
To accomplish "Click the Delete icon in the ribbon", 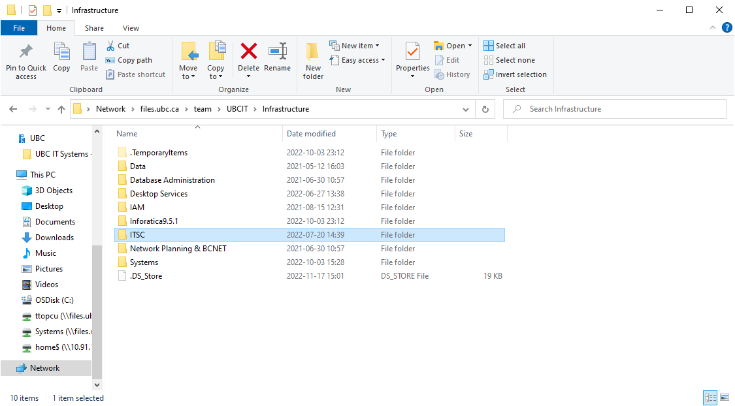I will click(x=248, y=52).
